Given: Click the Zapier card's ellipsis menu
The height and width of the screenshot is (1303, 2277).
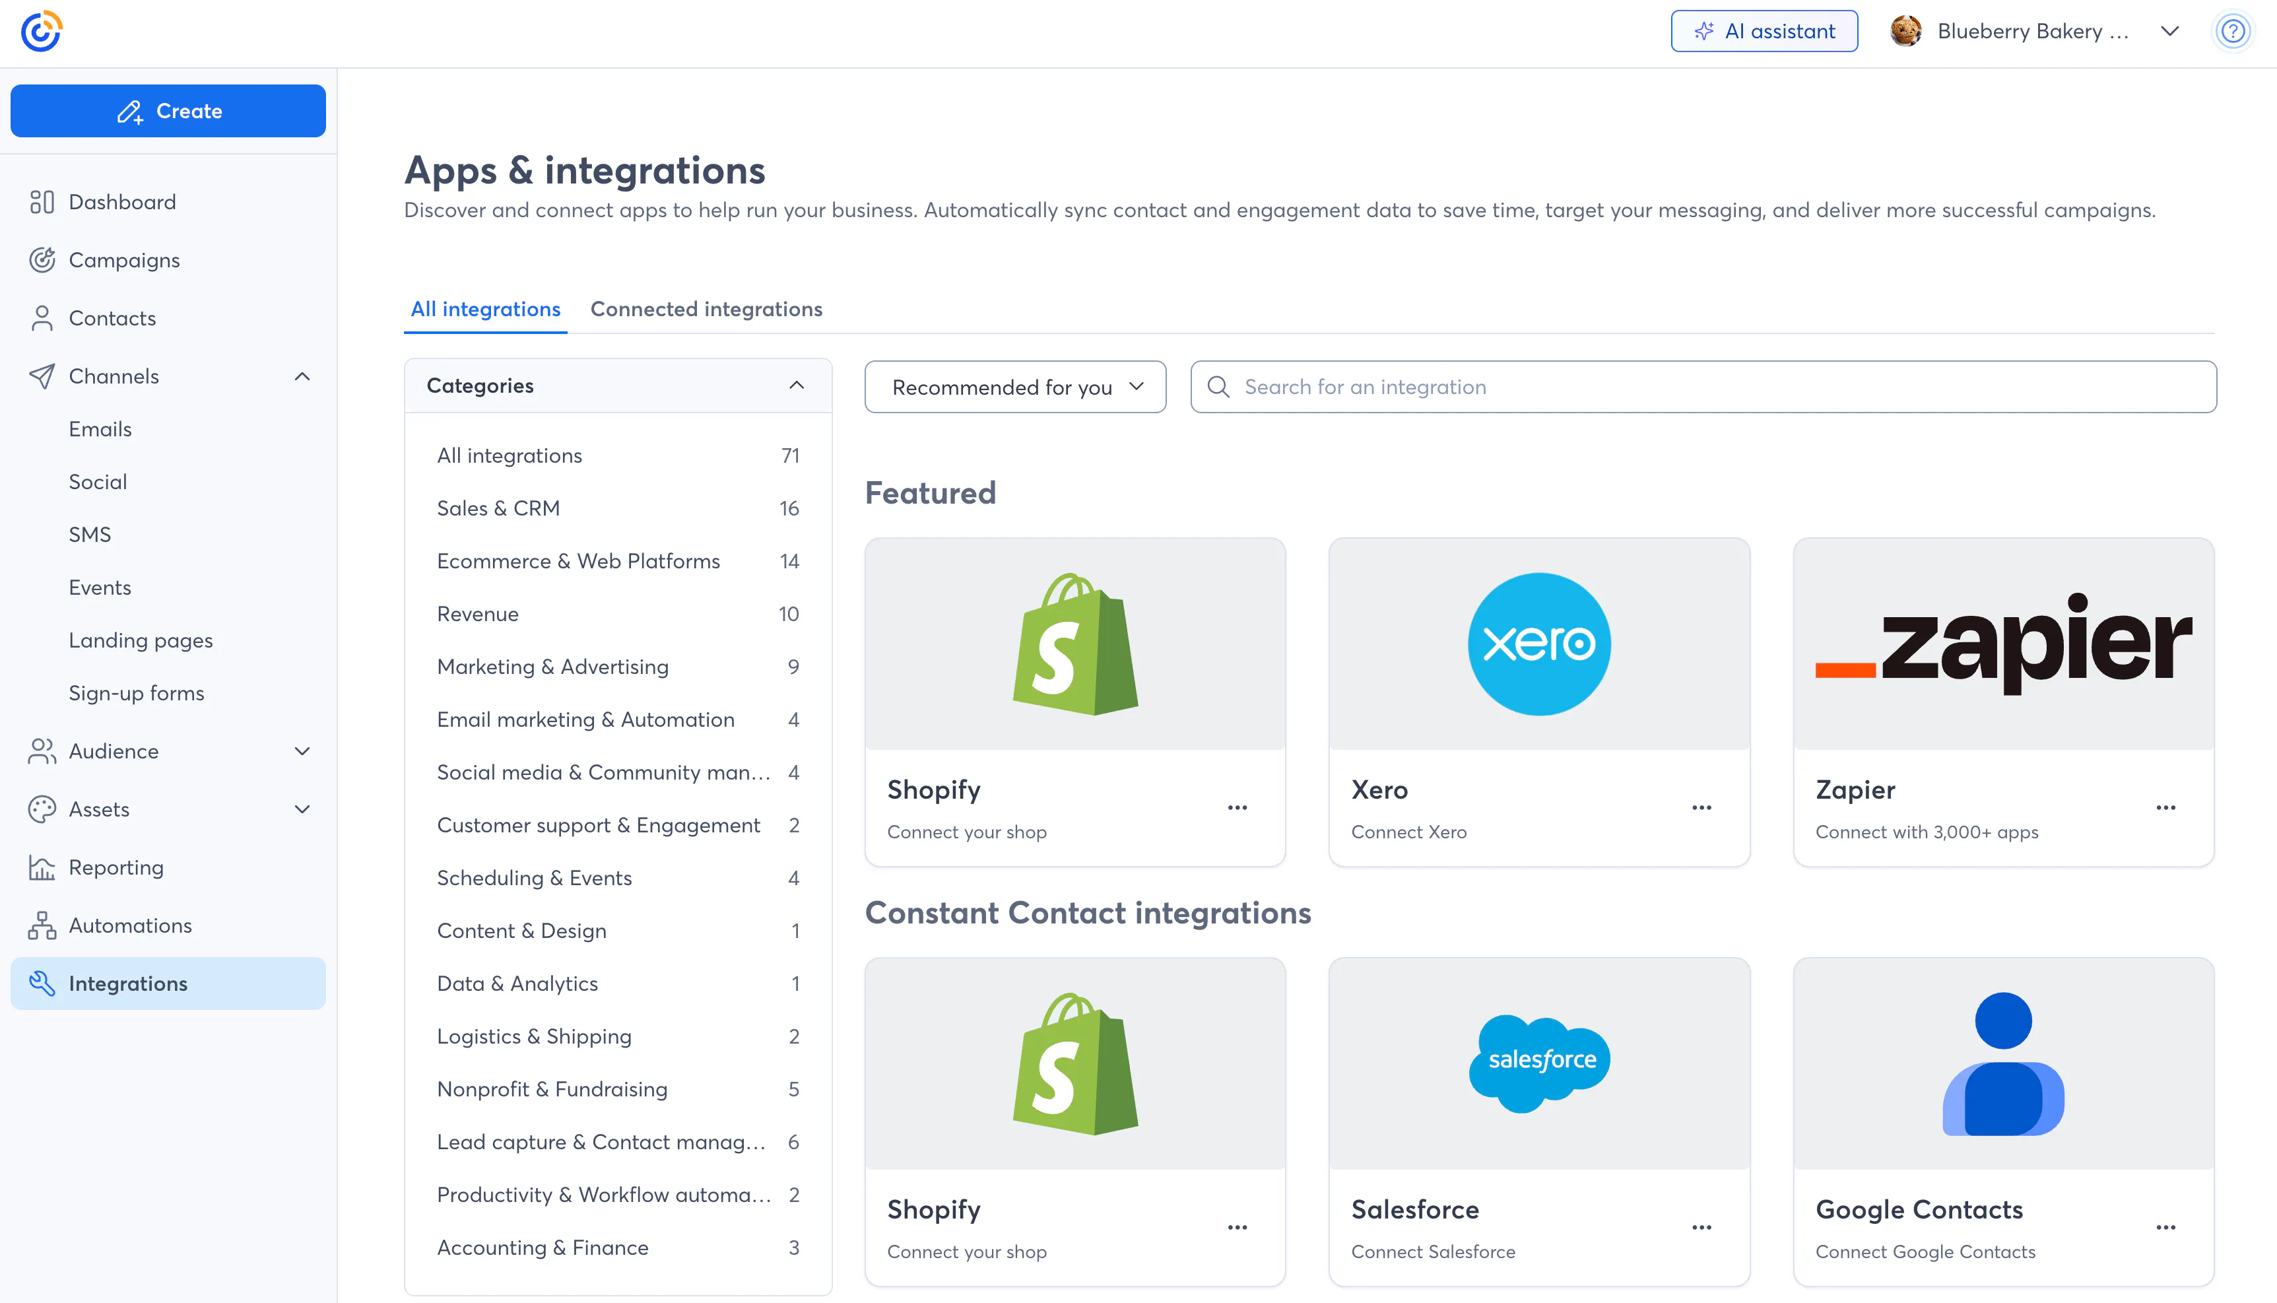Looking at the screenshot, I should point(2165,807).
